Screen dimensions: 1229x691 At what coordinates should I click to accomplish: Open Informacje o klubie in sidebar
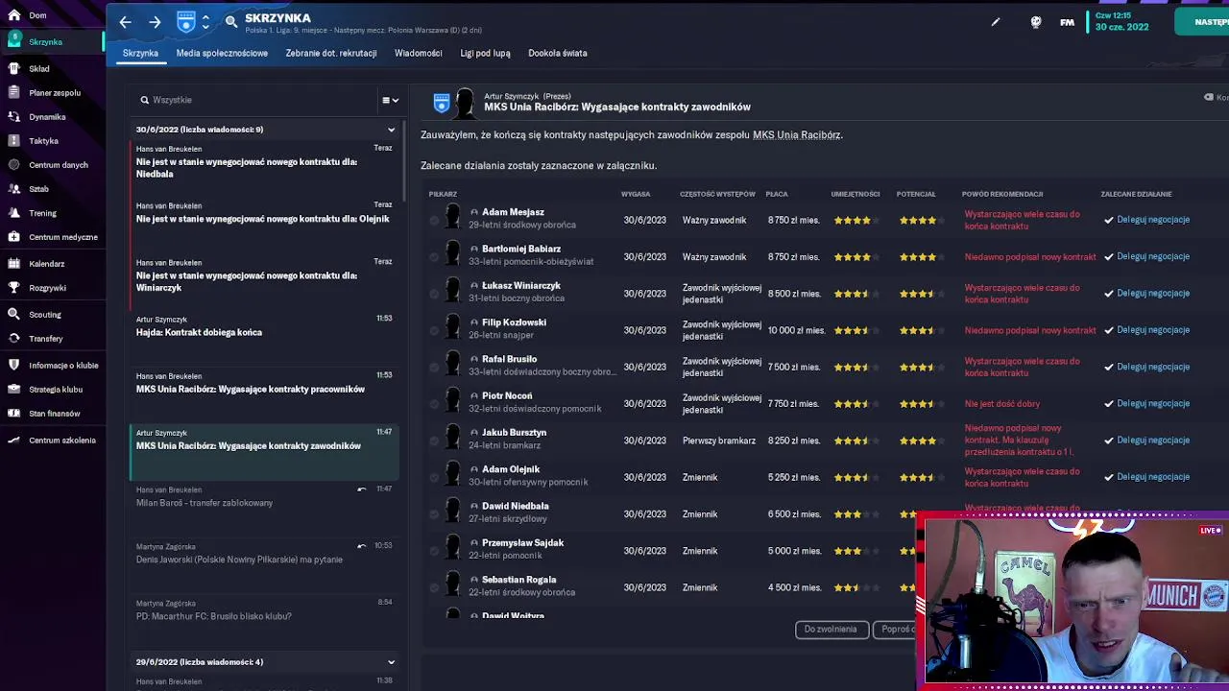pyautogui.click(x=63, y=366)
